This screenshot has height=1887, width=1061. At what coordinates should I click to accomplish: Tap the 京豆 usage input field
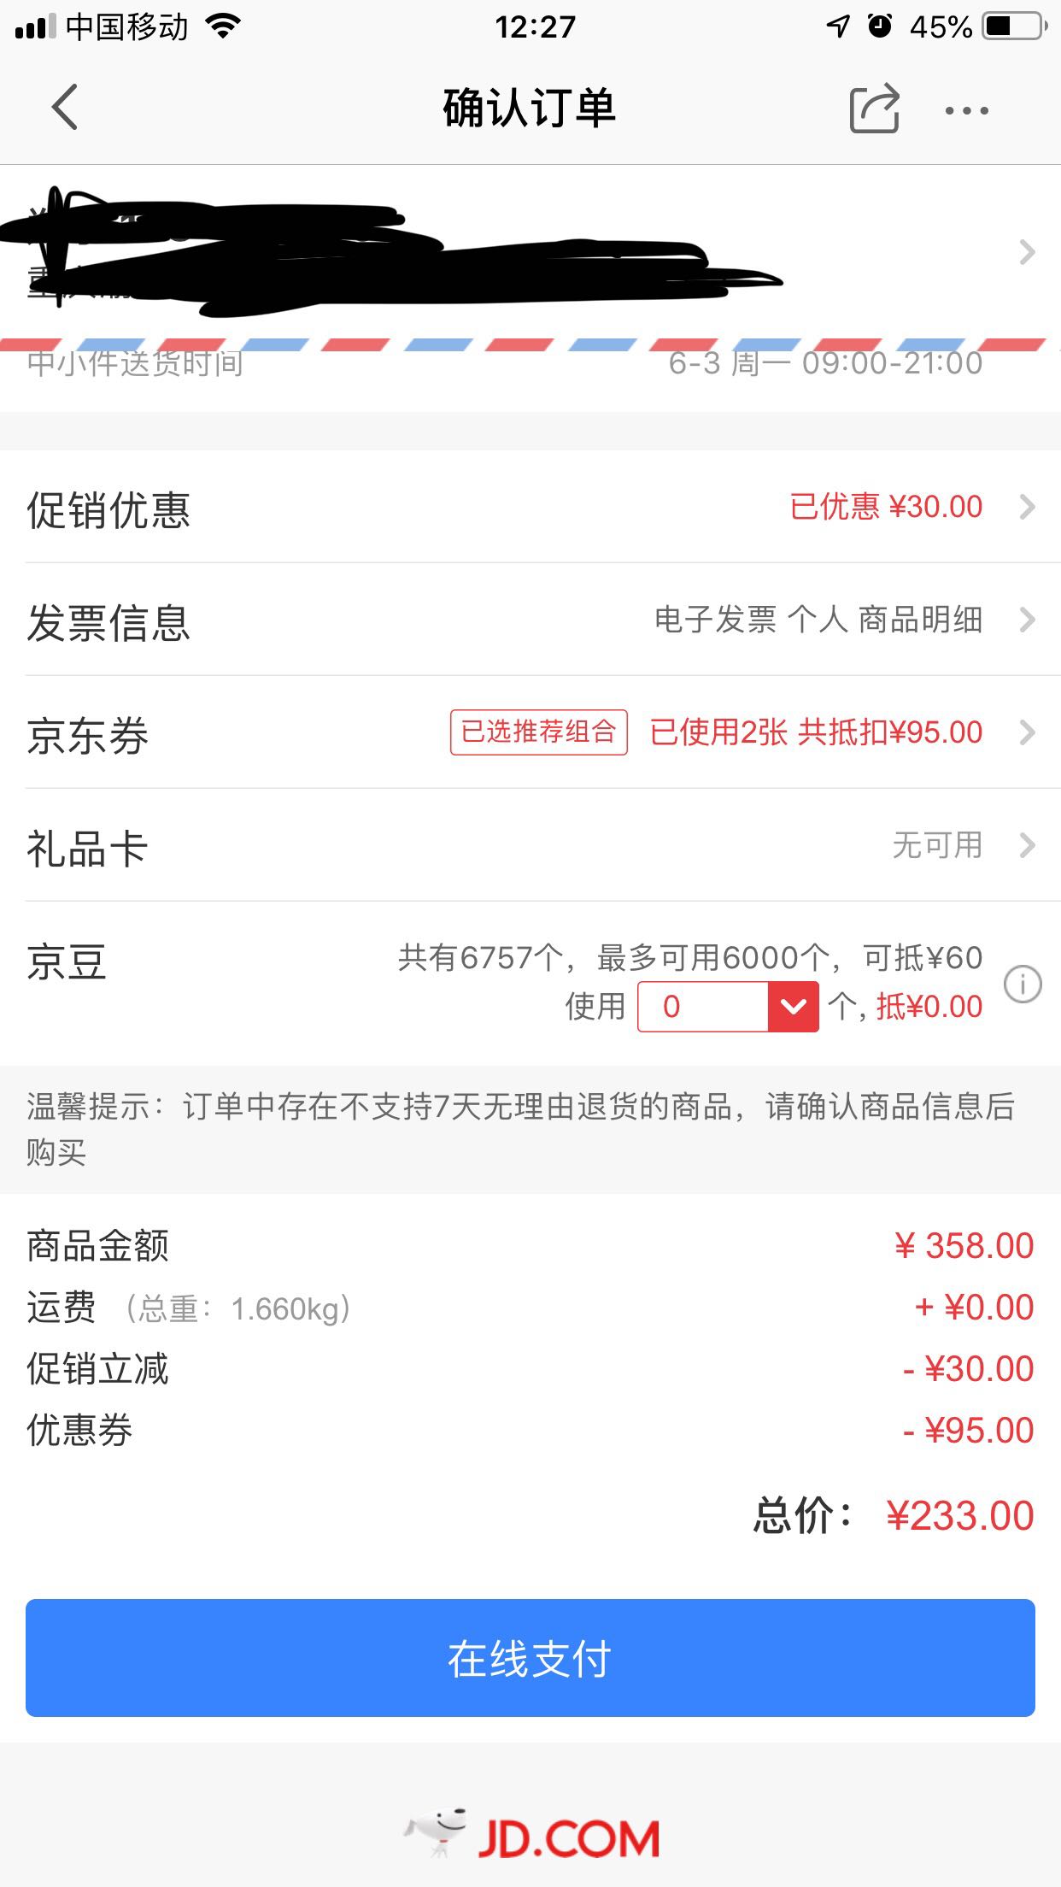coord(703,1007)
